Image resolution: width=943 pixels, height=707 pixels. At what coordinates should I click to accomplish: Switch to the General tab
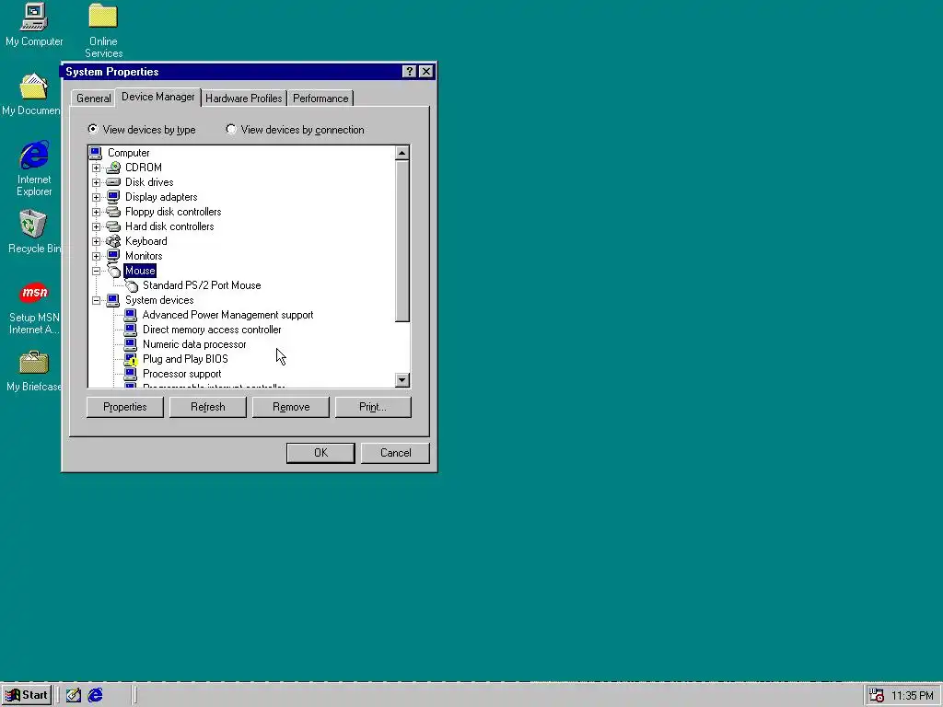93,98
